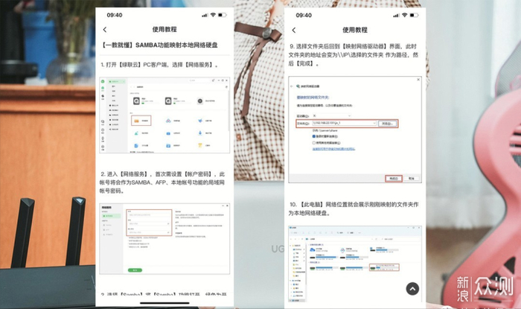Screen dimensions: 521x309
Task: Tap the back arrow in right phone tutorial
Action: coord(294,31)
